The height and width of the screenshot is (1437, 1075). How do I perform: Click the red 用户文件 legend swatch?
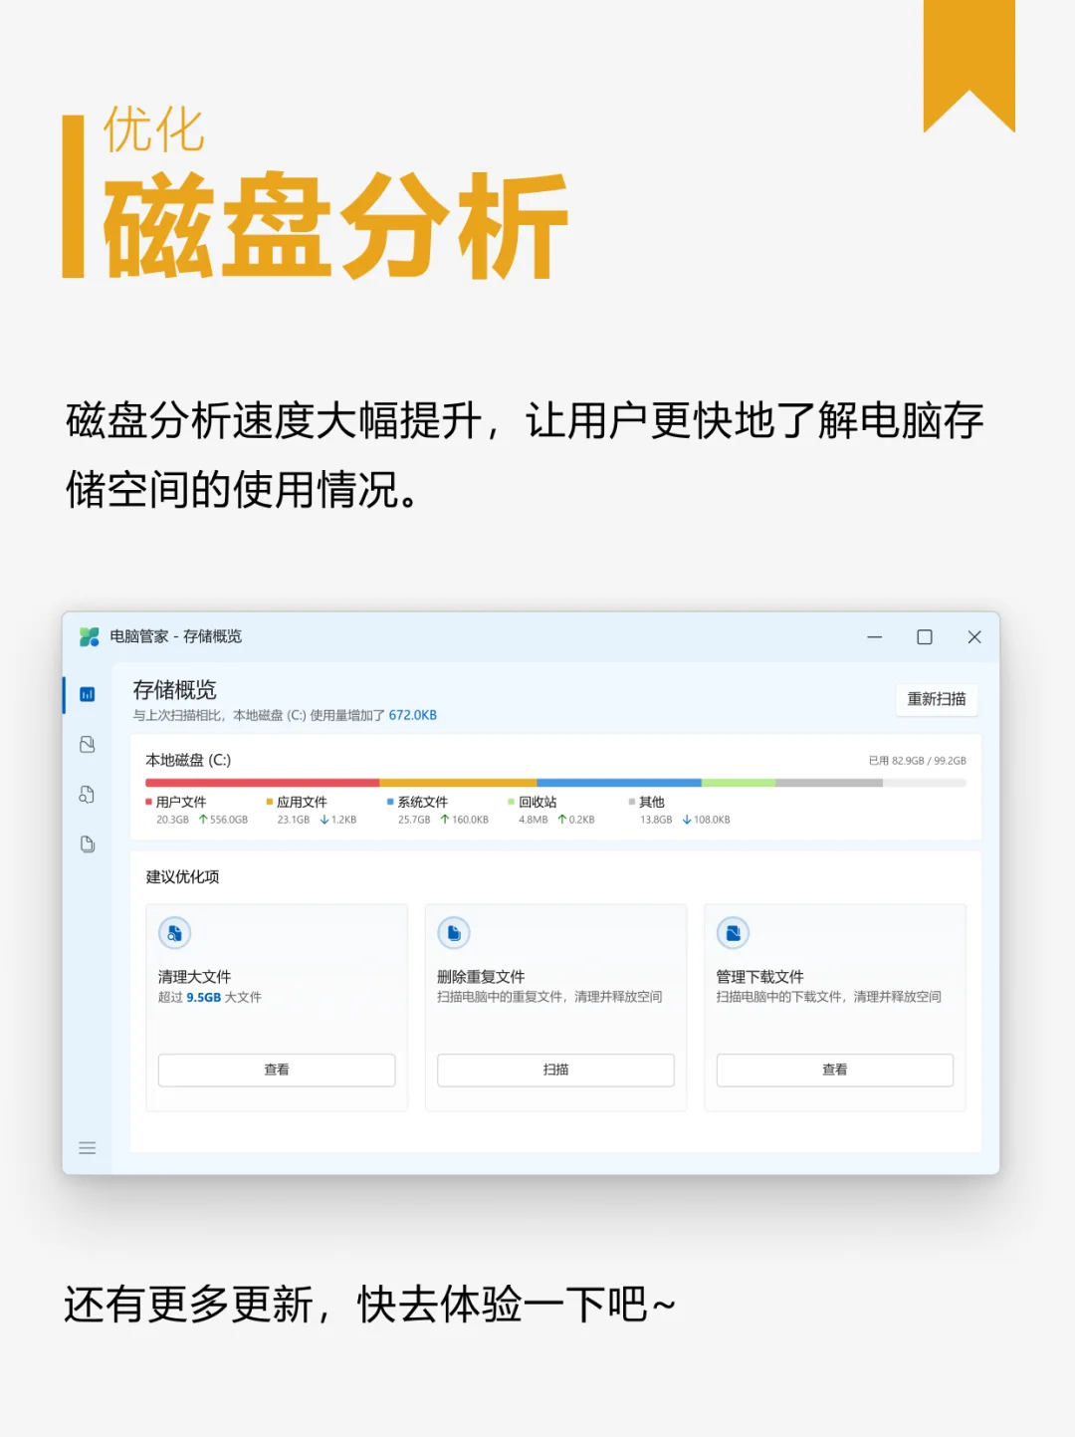coord(149,802)
